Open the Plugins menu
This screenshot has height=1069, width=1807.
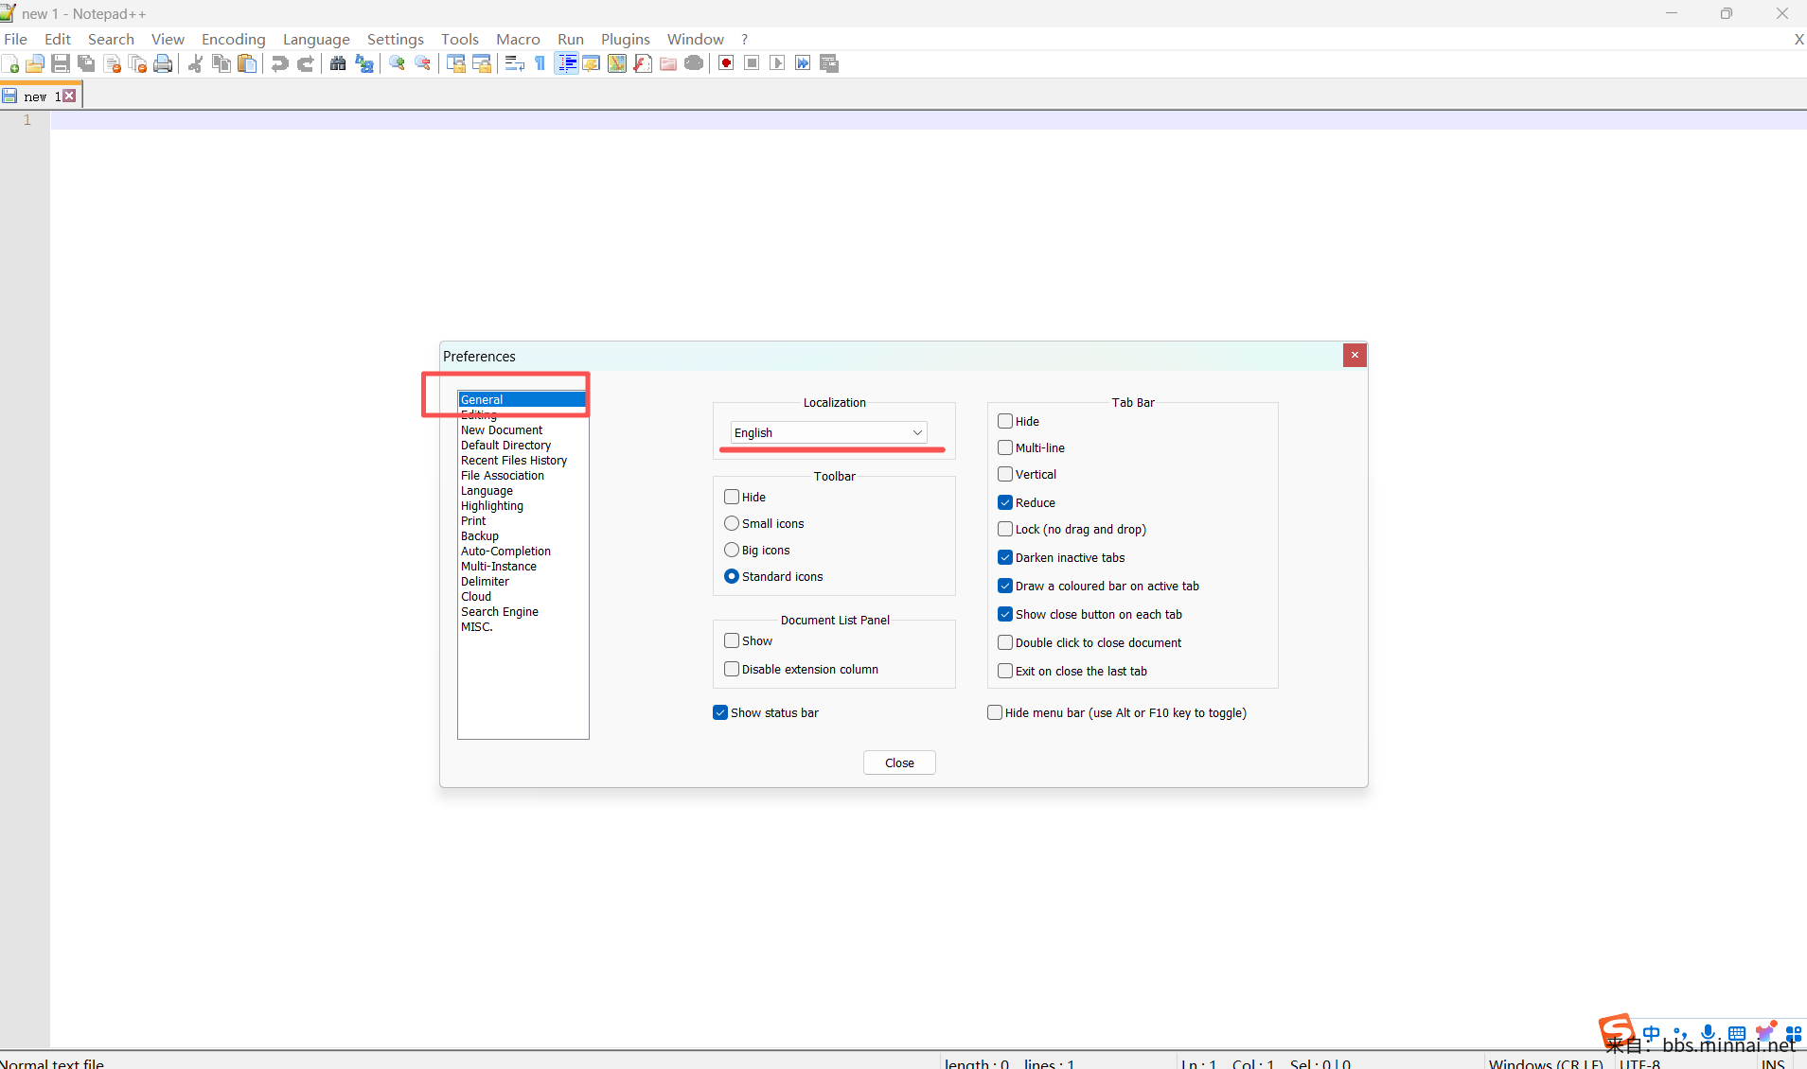click(625, 39)
